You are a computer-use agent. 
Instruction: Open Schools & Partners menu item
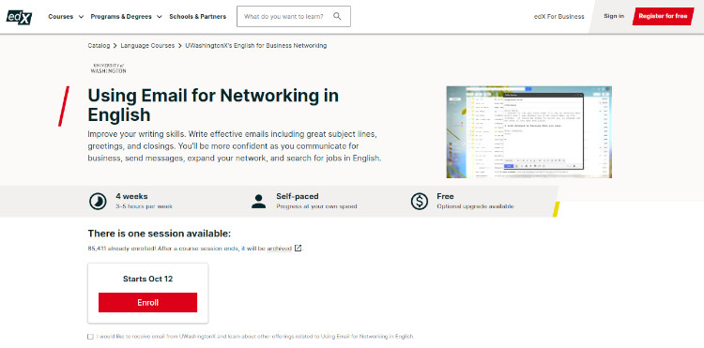point(197,17)
